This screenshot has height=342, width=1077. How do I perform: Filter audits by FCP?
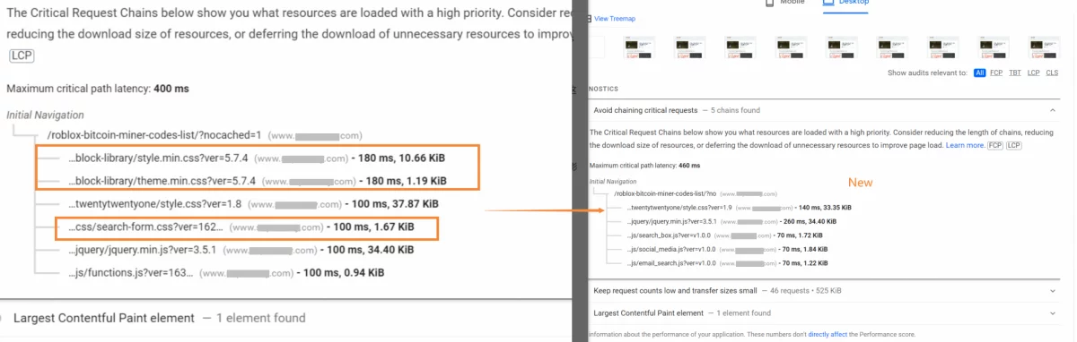click(x=997, y=73)
